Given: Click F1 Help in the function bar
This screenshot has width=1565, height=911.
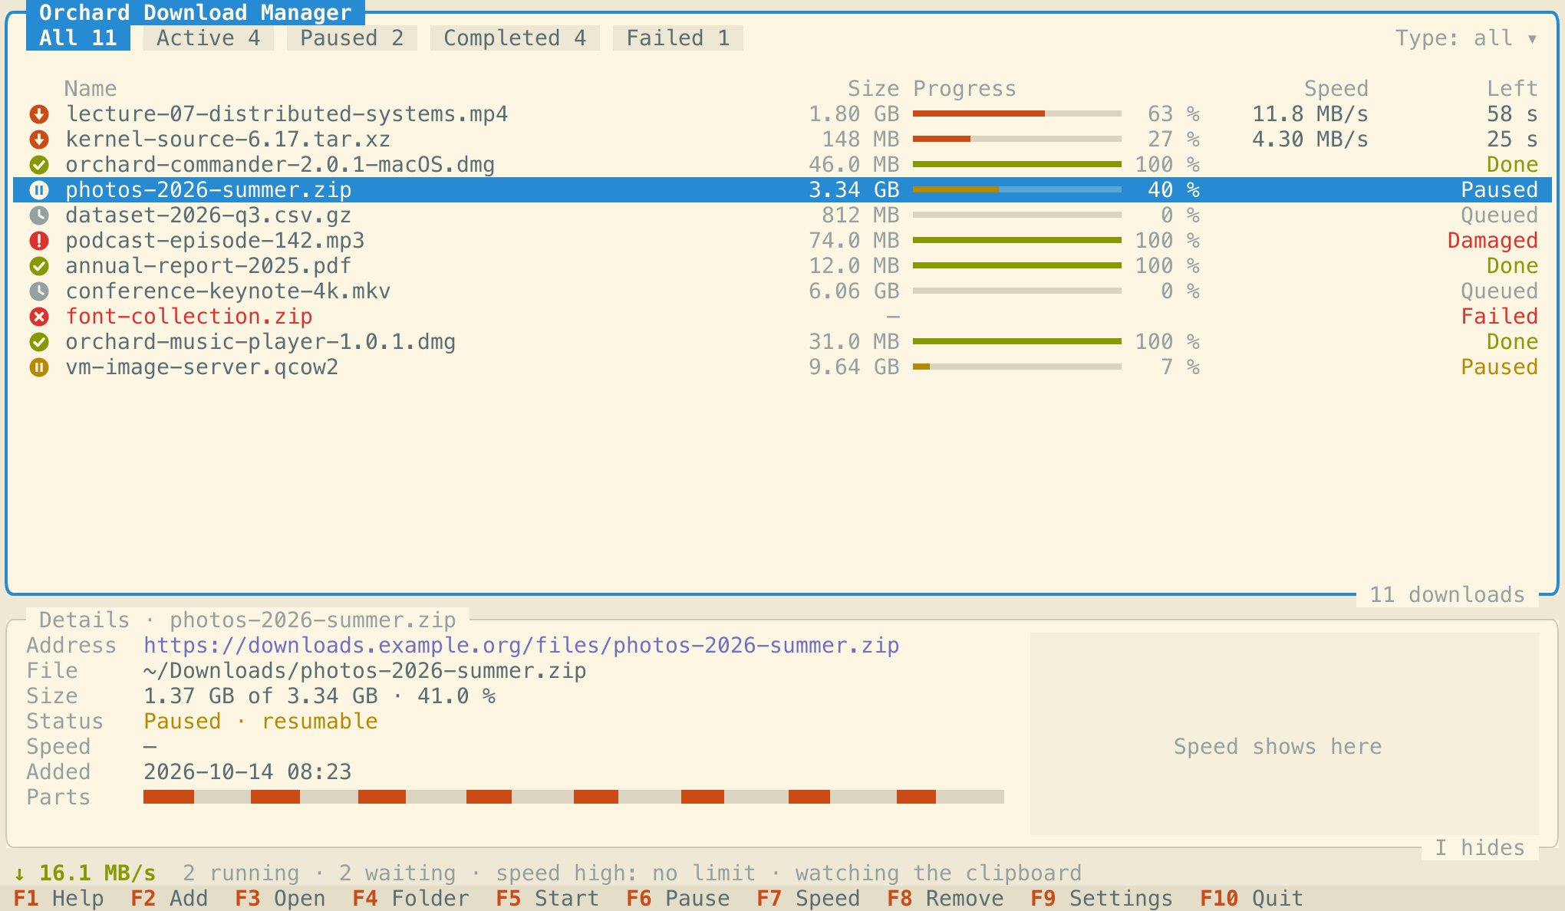Looking at the screenshot, I should tap(59, 899).
